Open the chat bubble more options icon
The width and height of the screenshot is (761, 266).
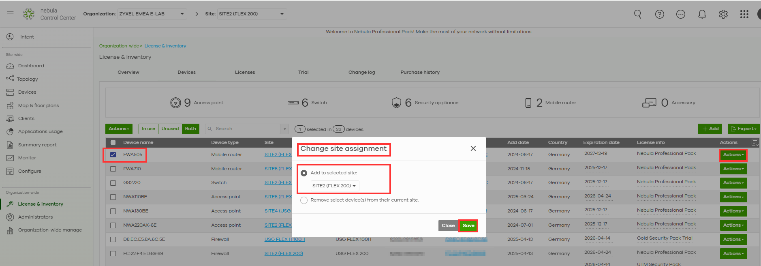pos(681,14)
